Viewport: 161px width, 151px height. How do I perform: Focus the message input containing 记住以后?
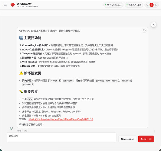click(61, 137)
